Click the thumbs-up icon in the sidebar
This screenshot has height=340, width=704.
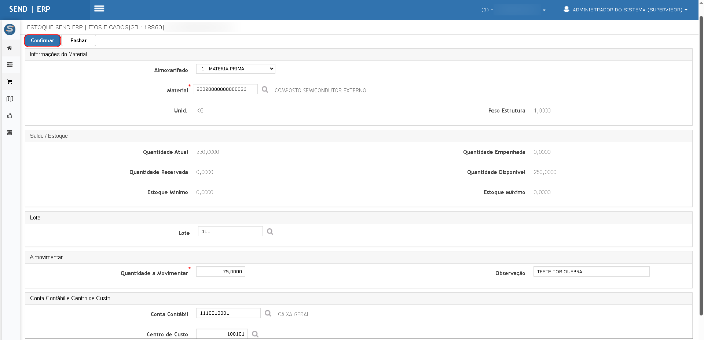click(10, 116)
